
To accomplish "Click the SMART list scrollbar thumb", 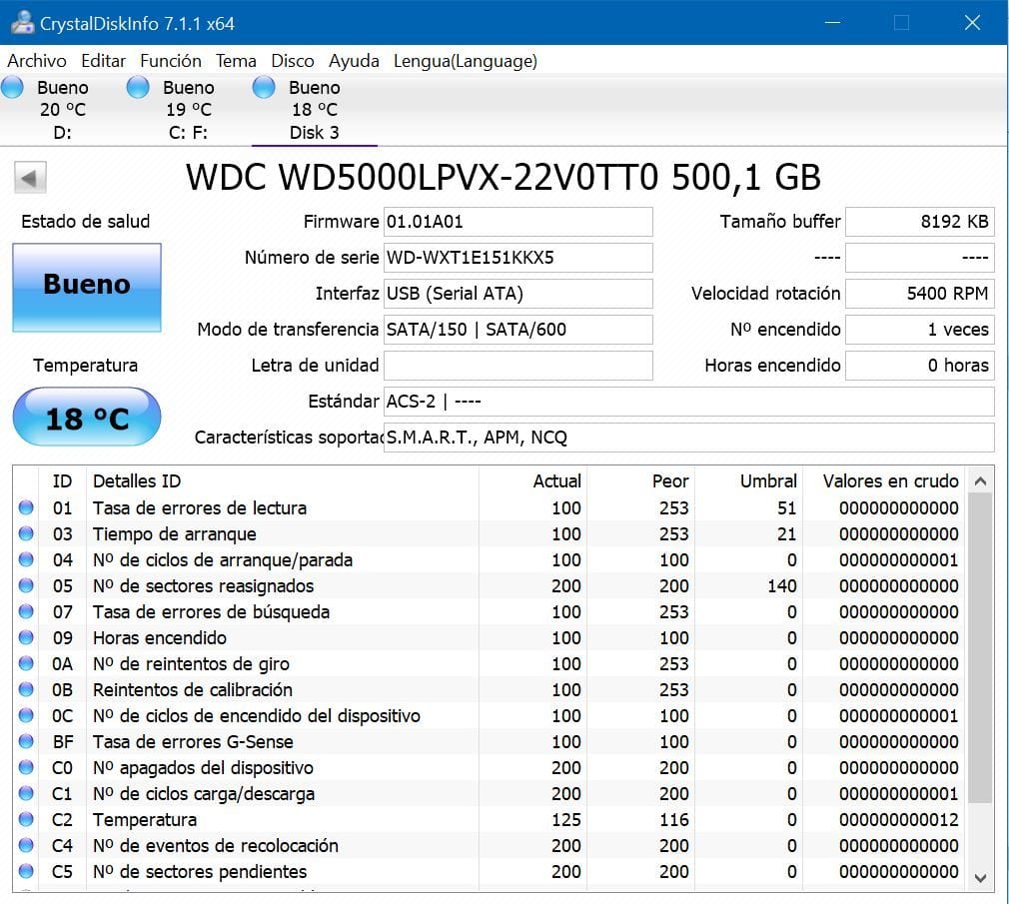I will click(981, 648).
